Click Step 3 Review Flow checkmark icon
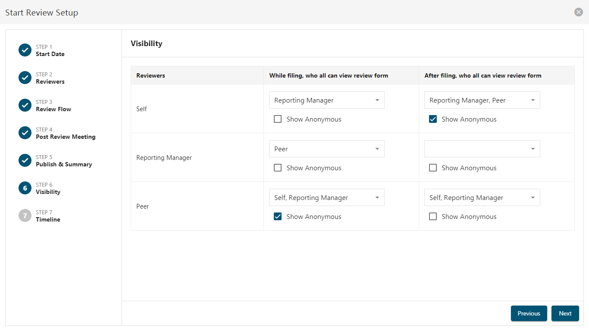This screenshot has height=331, width=589. (25, 105)
